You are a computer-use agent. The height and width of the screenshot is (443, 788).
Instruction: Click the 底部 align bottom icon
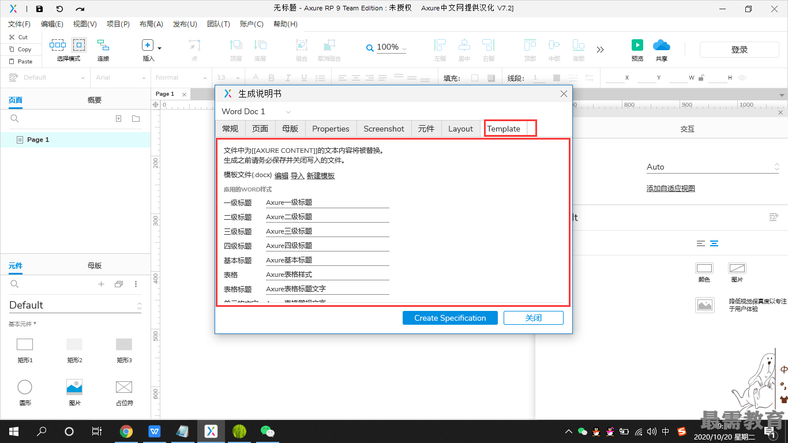(x=579, y=46)
